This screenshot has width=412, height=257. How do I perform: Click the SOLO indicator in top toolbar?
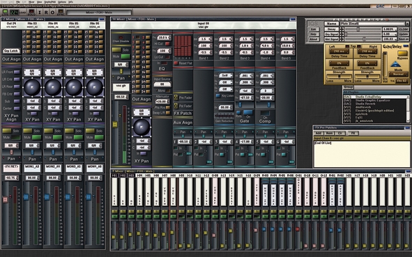[31, 12]
